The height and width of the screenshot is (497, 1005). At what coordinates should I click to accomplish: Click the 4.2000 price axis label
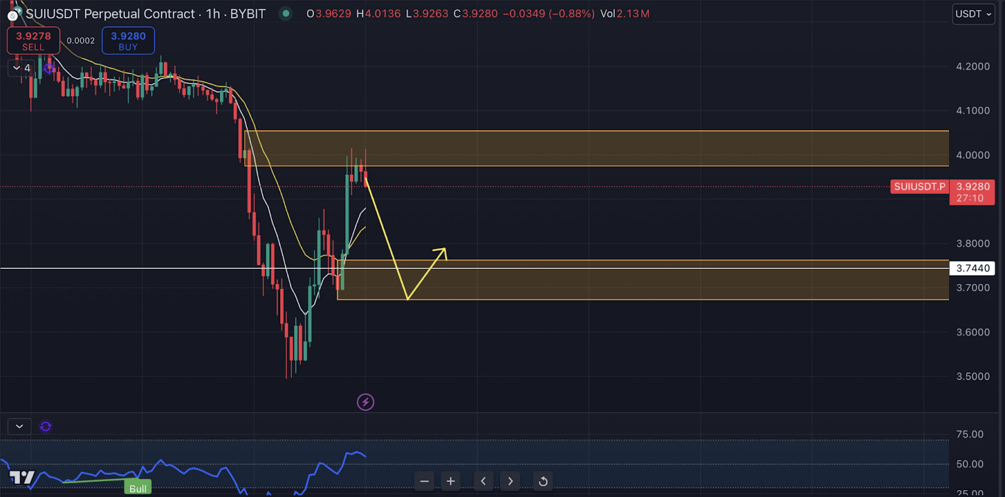972,67
